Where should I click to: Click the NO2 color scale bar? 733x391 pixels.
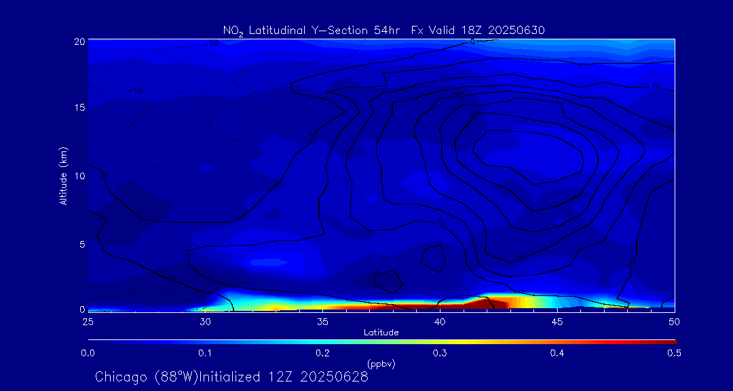click(x=382, y=342)
